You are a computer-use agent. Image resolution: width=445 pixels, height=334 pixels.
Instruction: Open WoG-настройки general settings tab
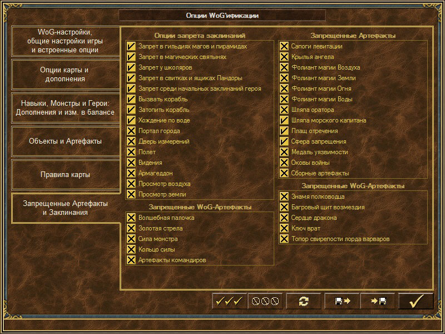click(x=65, y=41)
